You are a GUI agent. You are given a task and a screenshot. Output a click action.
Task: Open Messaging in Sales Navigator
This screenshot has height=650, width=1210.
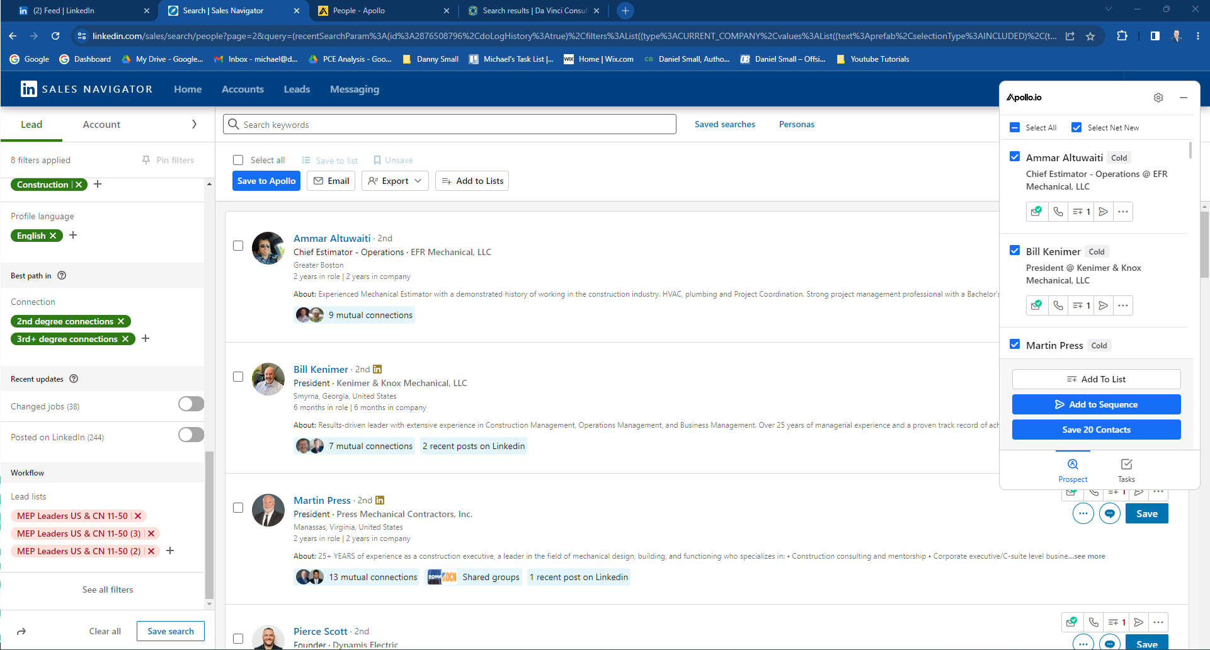pyautogui.click(x=355, y=89)
